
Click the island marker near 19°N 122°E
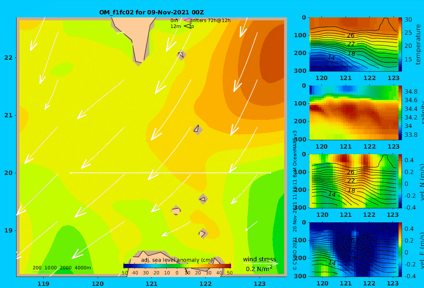pyautogui.click(x=203, y=233)
